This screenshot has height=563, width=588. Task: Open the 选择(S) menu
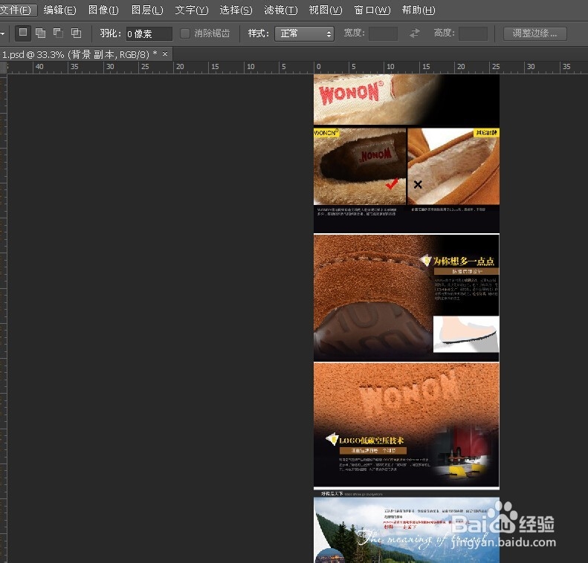(236, 10)
